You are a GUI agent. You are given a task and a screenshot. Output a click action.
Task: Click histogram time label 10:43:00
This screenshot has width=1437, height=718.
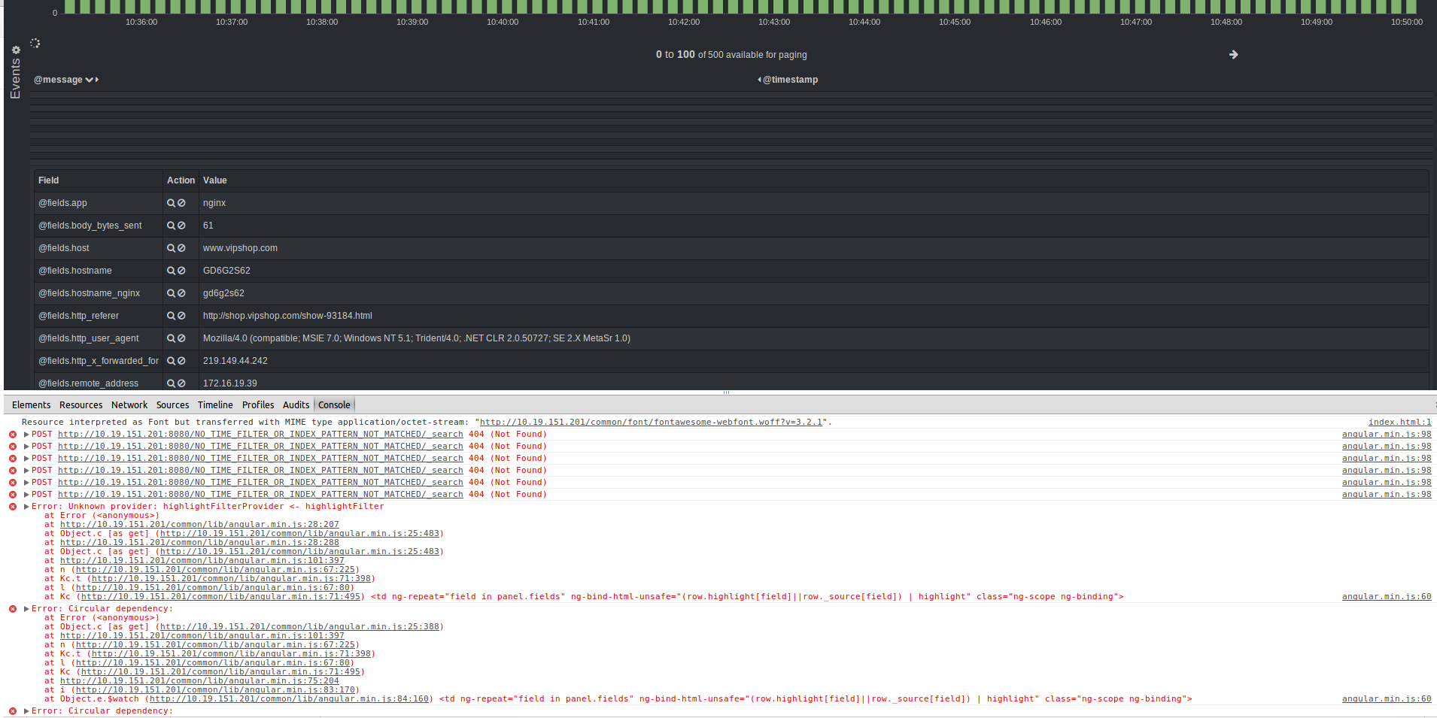coord(774,22)
